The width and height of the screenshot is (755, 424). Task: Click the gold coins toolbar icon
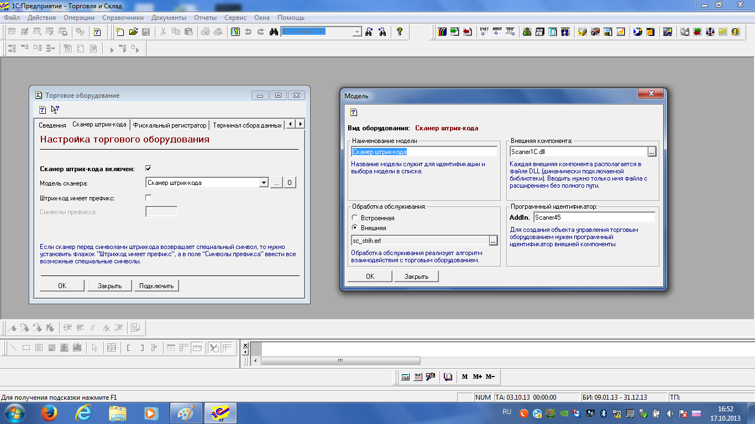click(x=722, y=32)
